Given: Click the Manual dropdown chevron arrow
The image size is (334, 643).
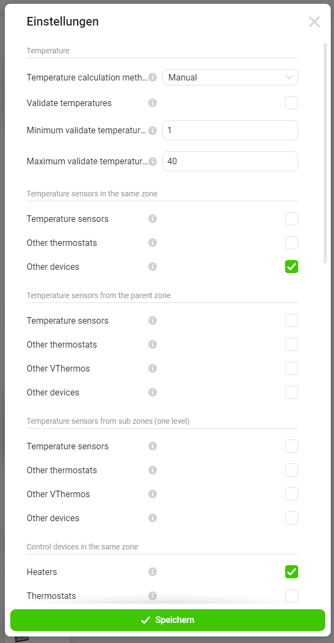Looking at the screenshot, I should point(289,77).
